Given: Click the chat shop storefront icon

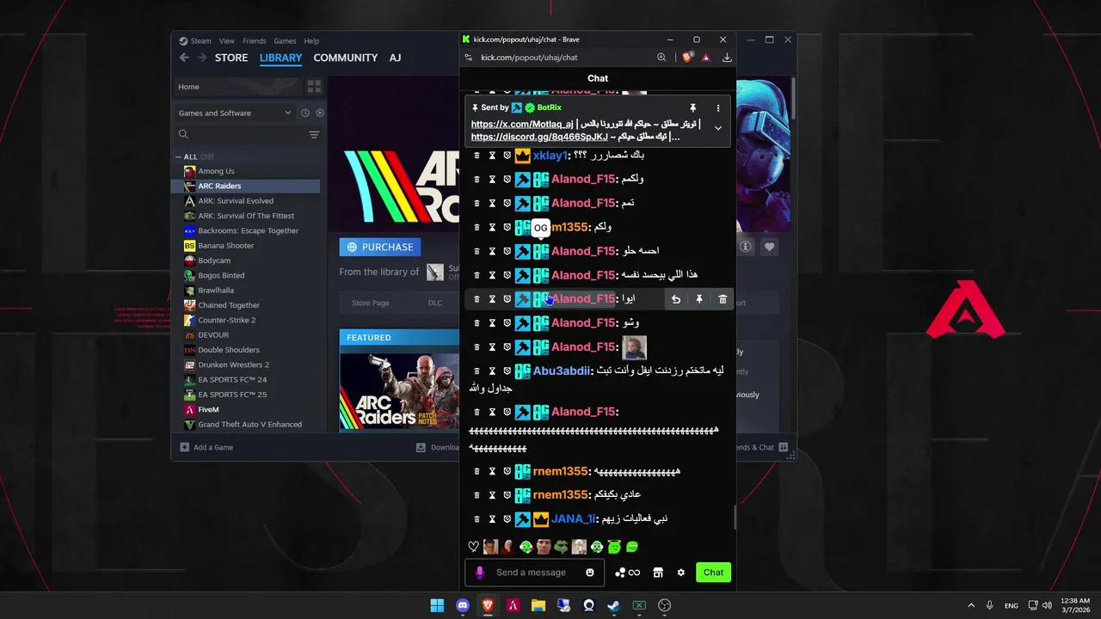Looking at the screenshot, I should 658,573.
